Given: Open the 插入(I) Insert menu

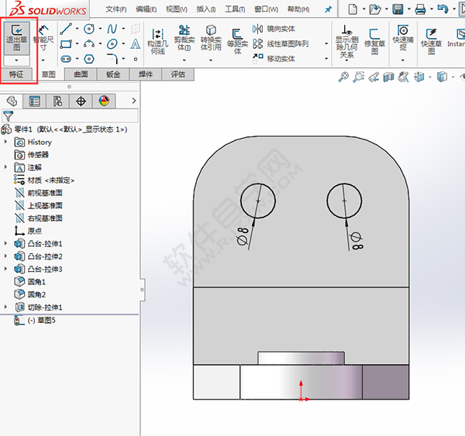Looking at the screenshot, I should [206, 9].
